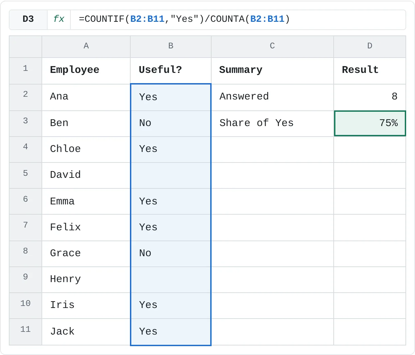Click the 'Result' header cell
The image size is (415, 355).
370,71
